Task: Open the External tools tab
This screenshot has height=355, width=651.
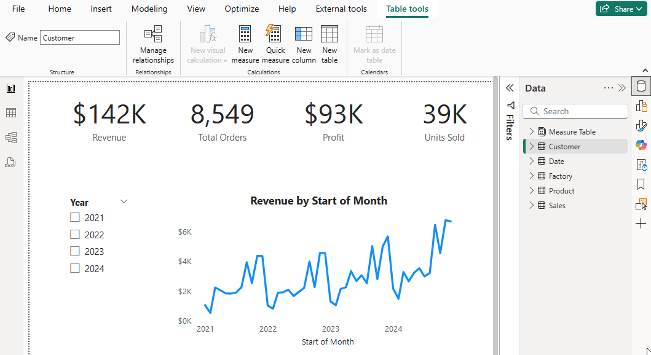Action: click(341, 9)
